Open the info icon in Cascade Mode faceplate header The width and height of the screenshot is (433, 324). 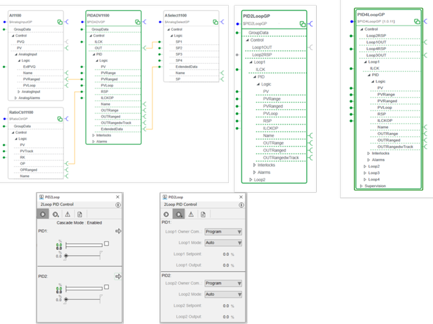coord(118,205)
